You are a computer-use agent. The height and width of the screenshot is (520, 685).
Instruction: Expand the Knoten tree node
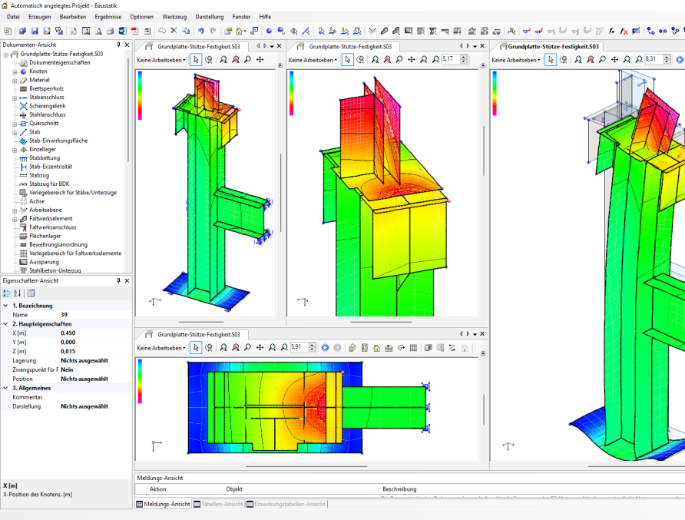tap(15, 71)
